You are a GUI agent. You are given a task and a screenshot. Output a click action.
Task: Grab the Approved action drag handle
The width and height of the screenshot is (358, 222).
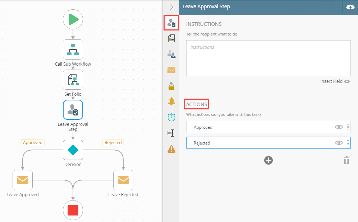(x=348, y=127)
